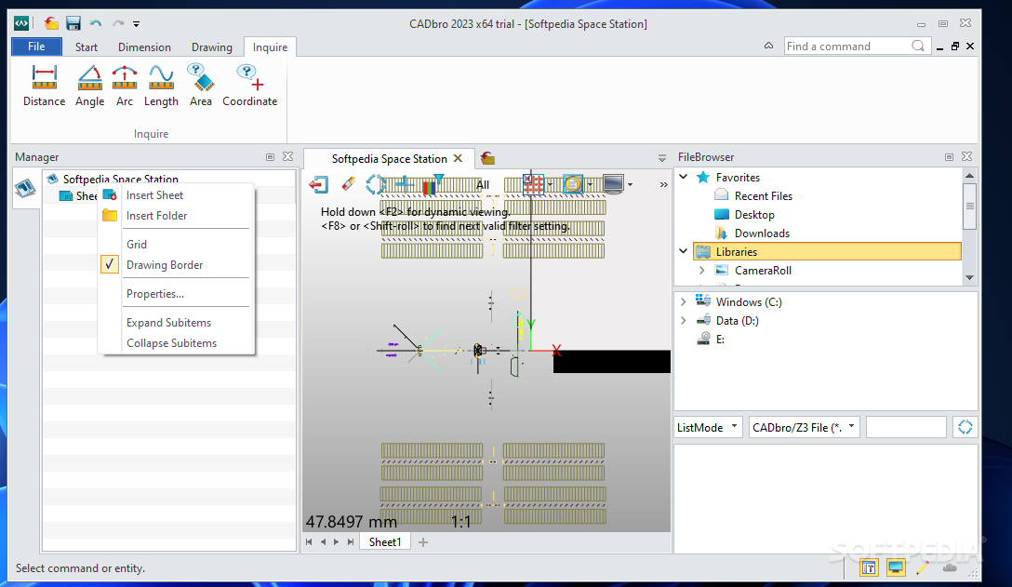Select the Arc inquire tool
1012x587 pixels.
pos(125,86)
